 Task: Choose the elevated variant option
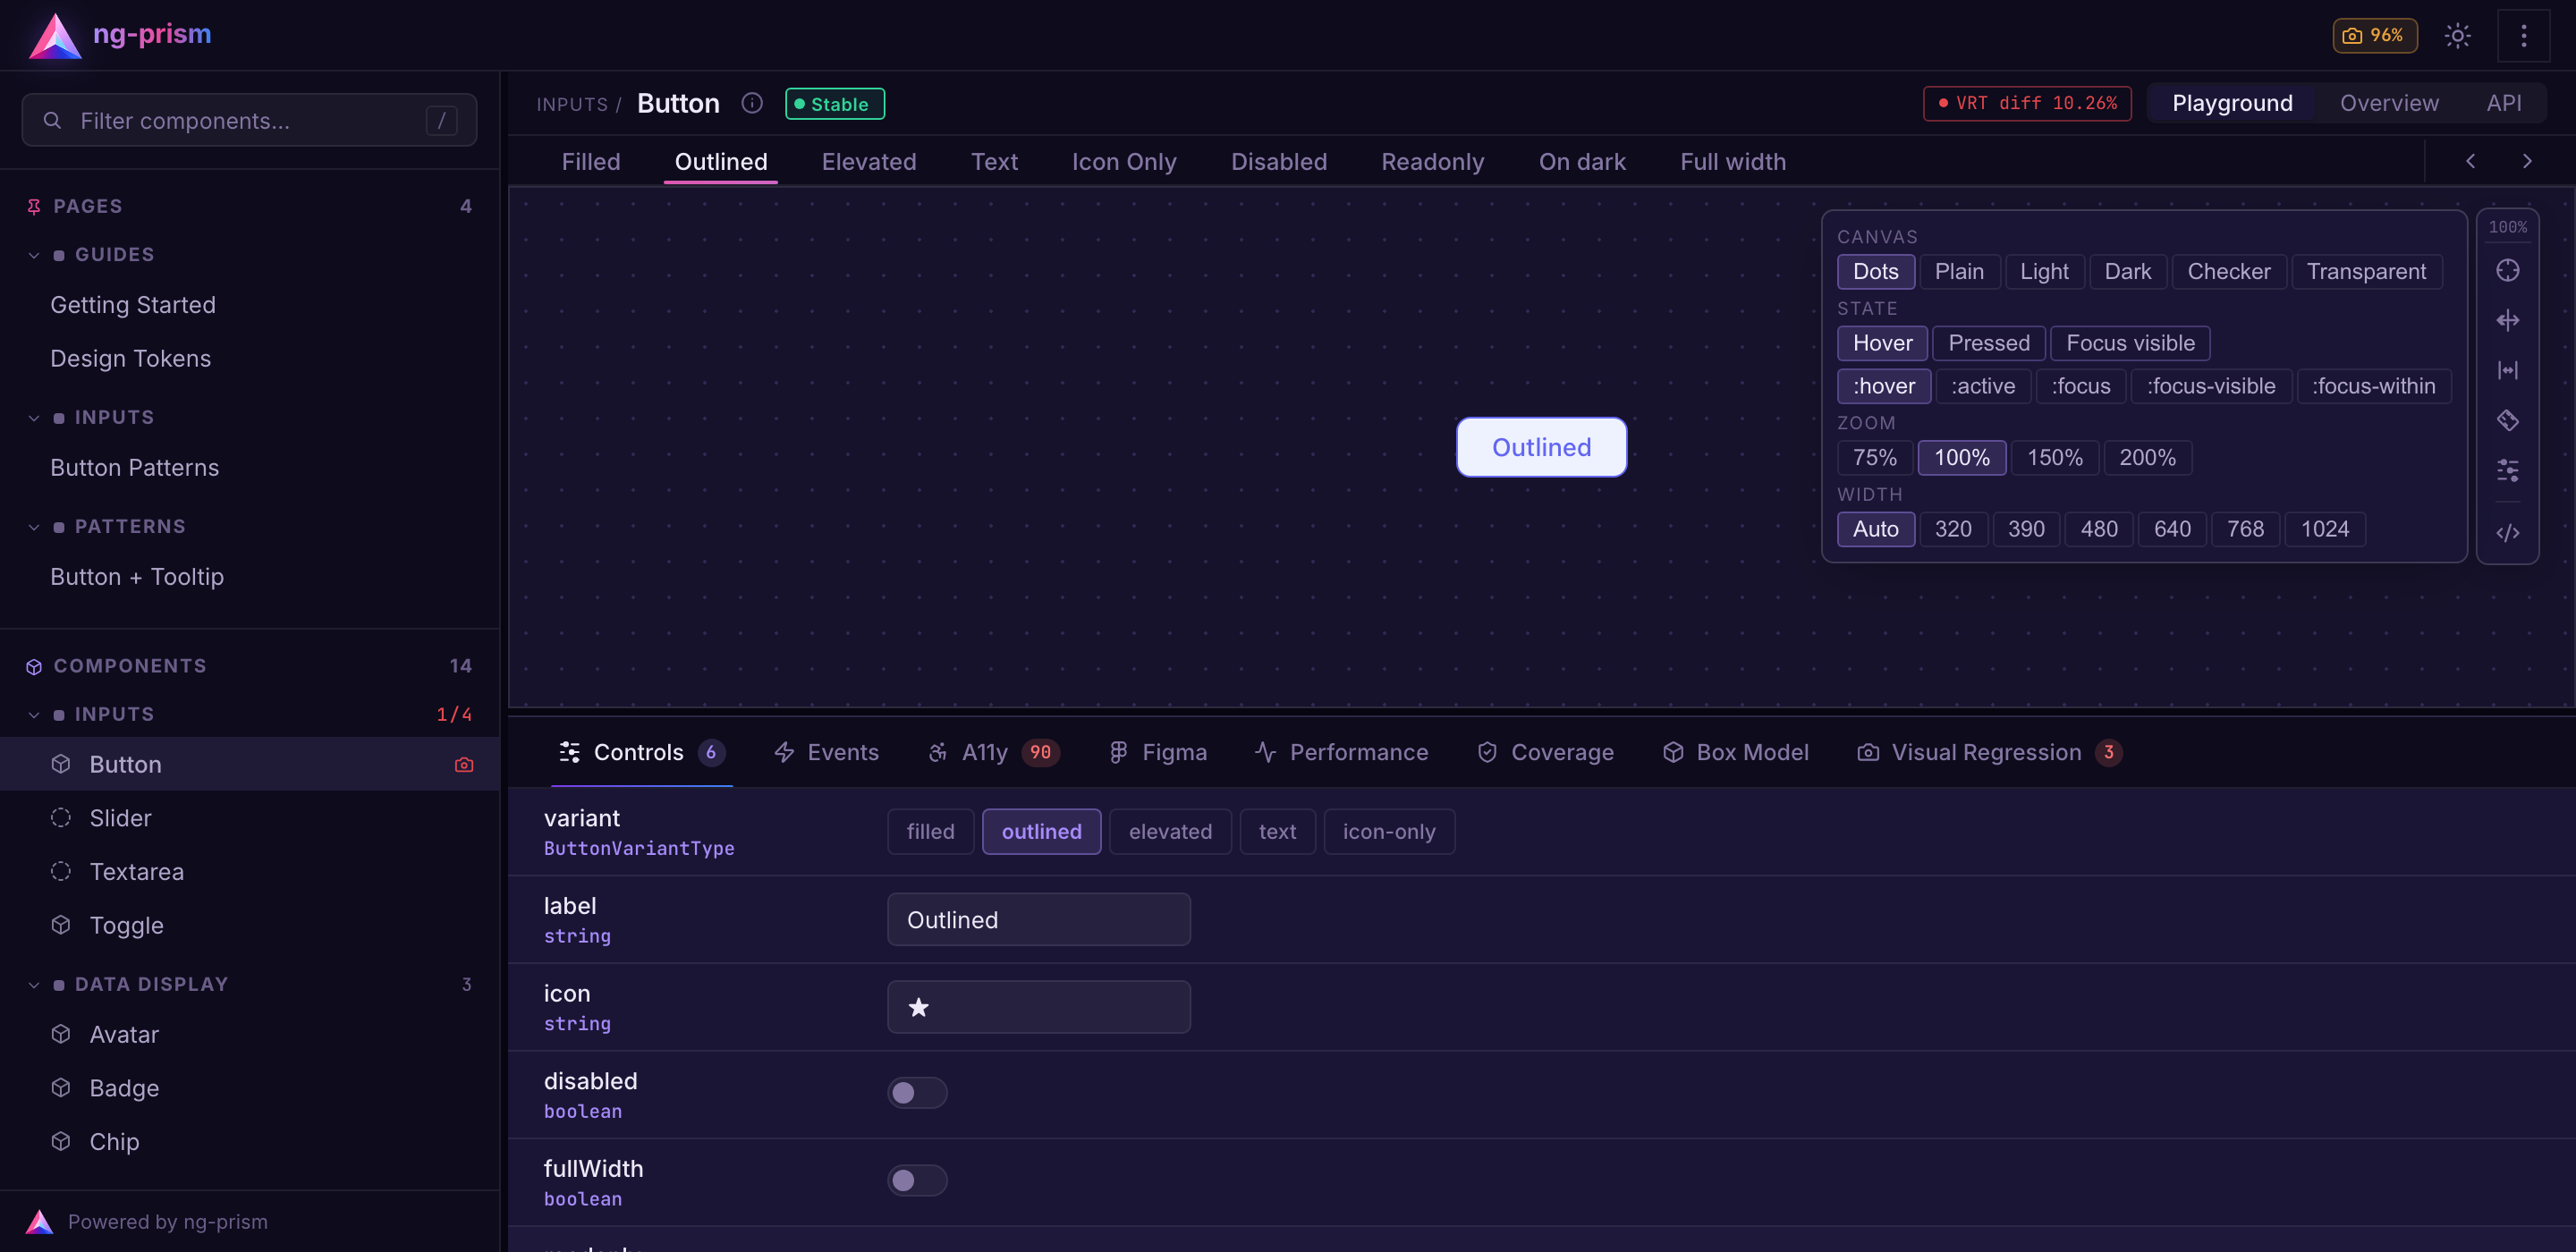click(1170, 832)
